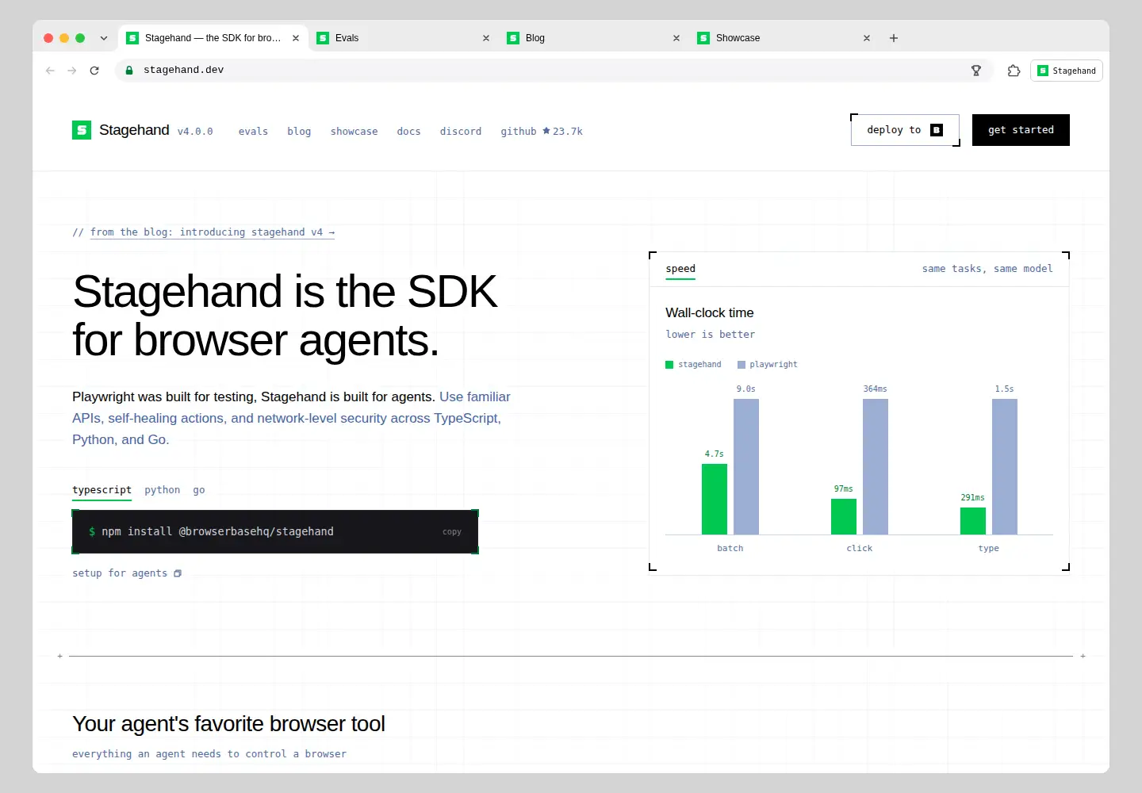1142x793 pixels.
Task: Open the docs nav link
Action: click(408, 132)
